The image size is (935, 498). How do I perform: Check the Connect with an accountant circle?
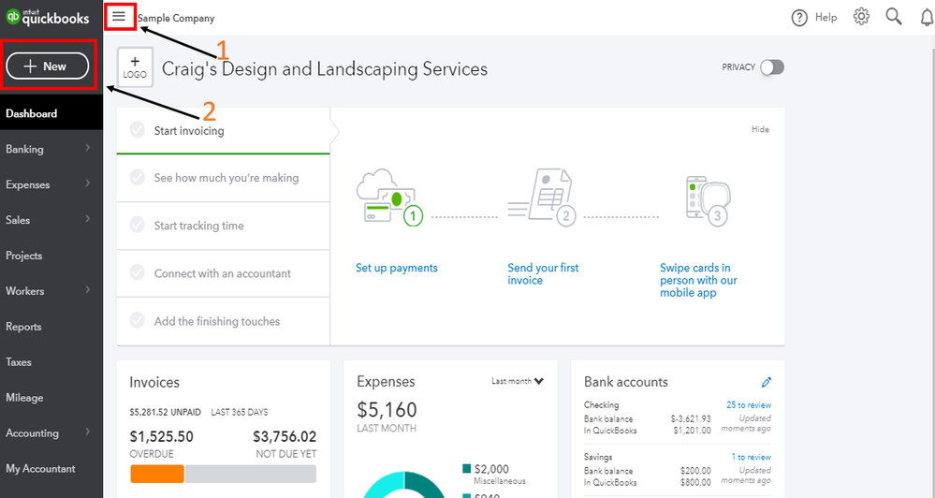(138, 272)
